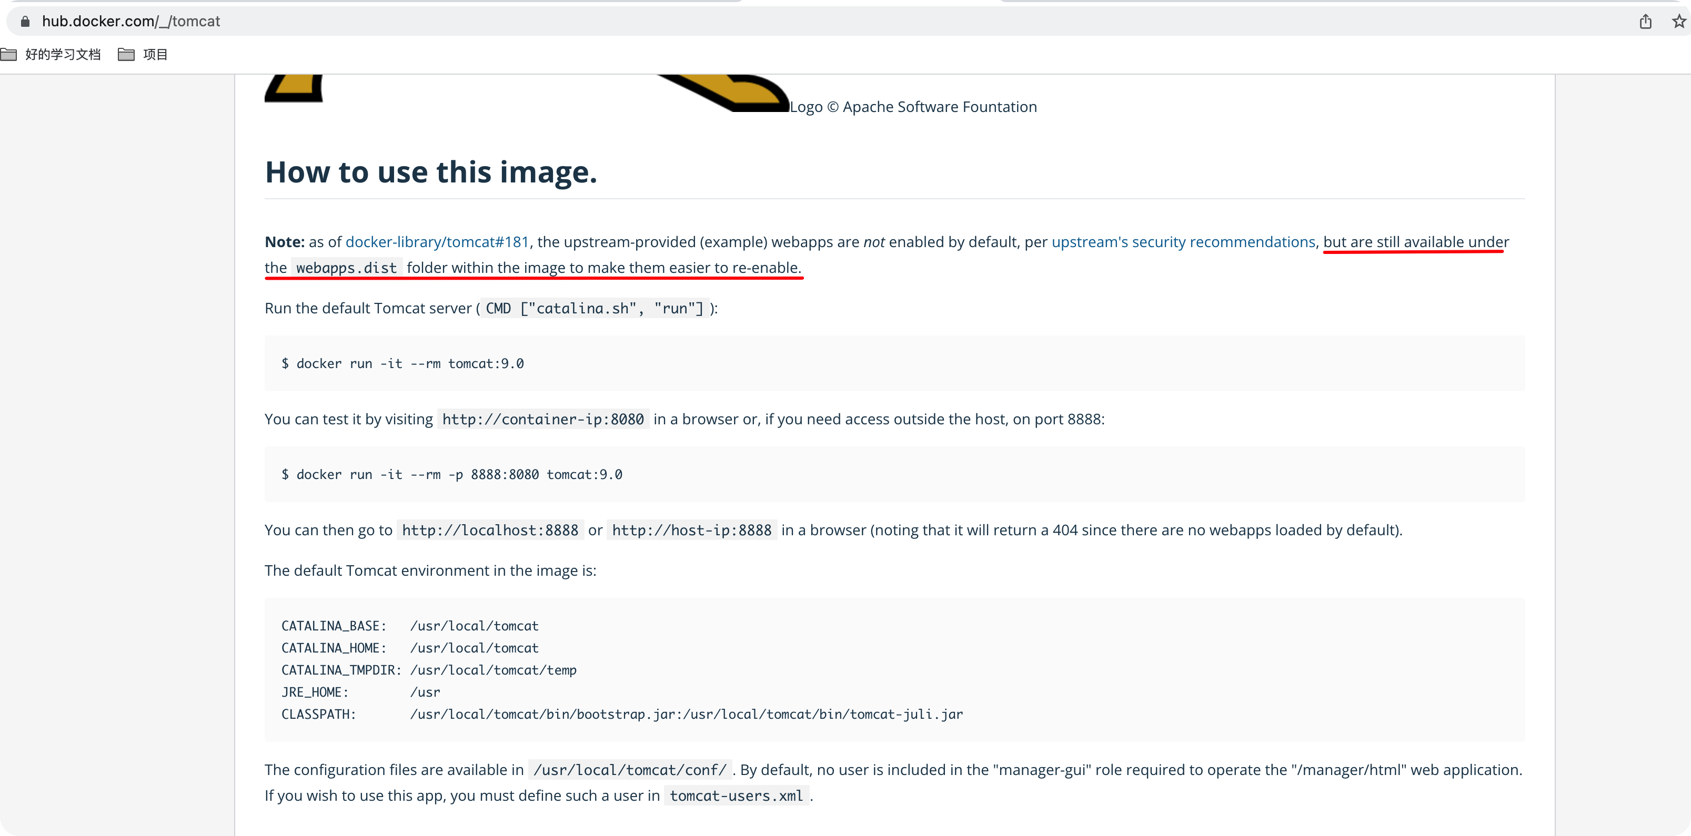Screen dimensions: 1691x836
Task: Click the share page icon
Action: (1645, 22)
